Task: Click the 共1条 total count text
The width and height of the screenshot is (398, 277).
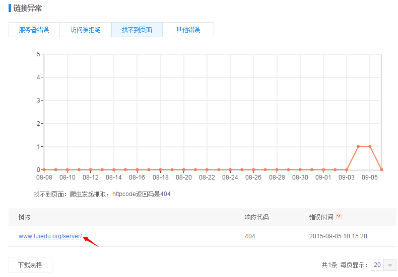Action: click(329, 265)
